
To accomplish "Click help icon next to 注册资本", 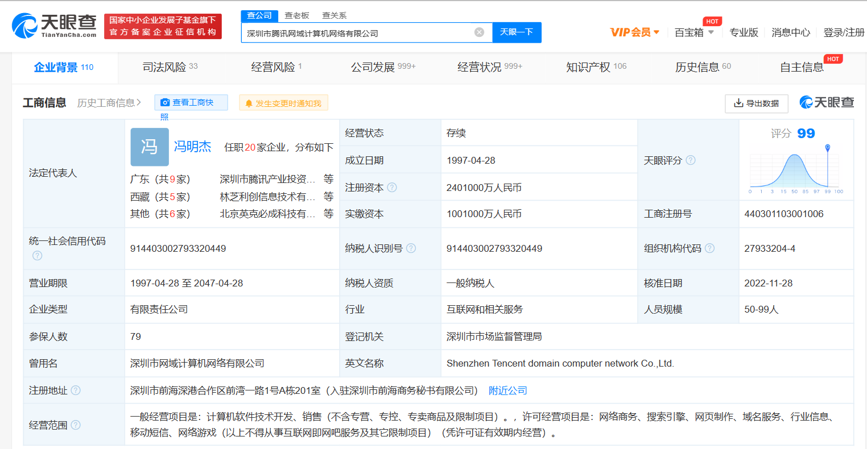I will click(392, 188).
